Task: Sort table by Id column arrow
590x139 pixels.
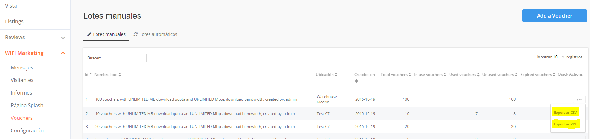Action: click(91, 74)
